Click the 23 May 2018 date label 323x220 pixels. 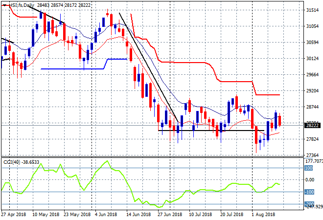point(77,215)
